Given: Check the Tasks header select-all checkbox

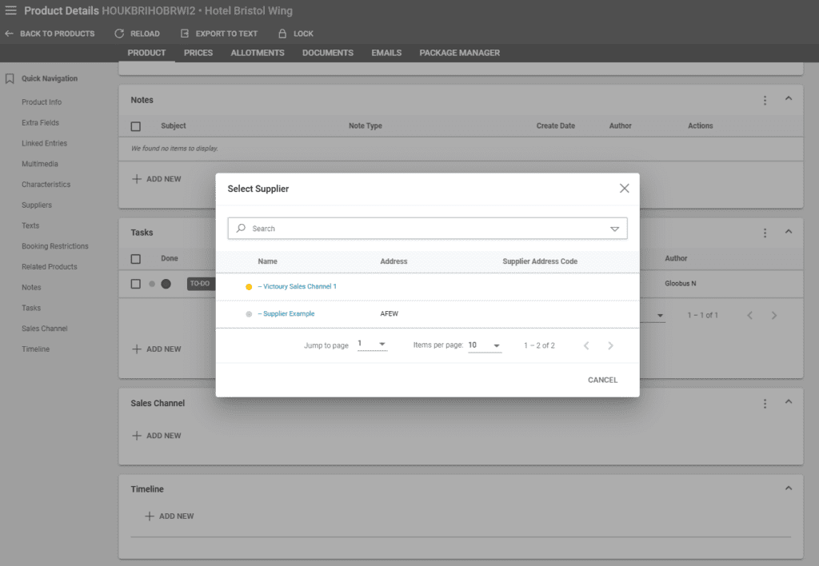Looking at the screenshot, I should pos(136,259).
